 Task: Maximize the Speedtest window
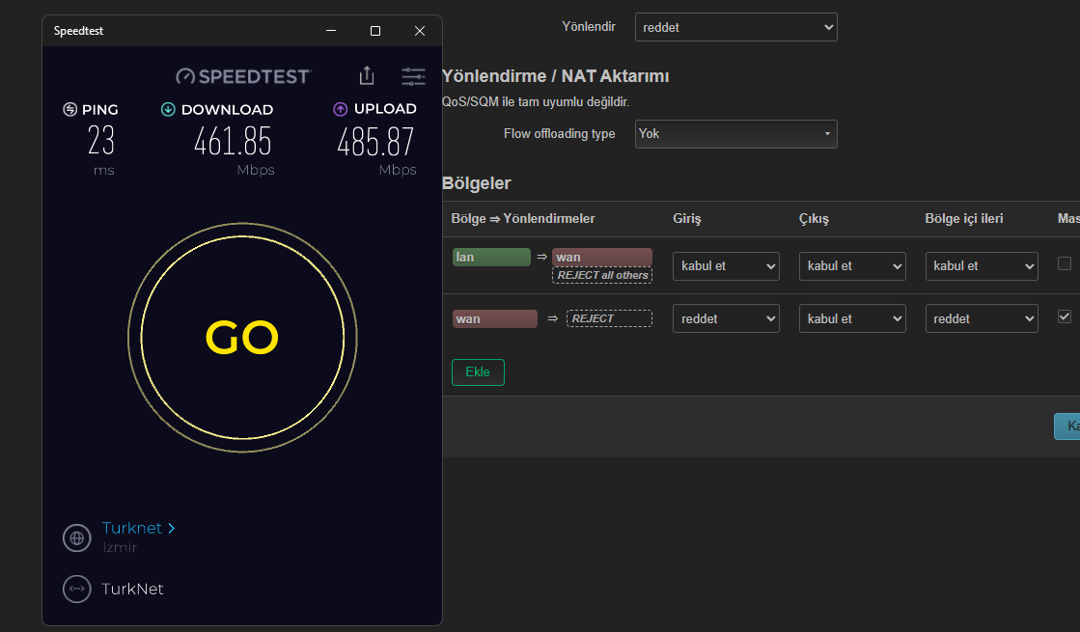(375, 31)
